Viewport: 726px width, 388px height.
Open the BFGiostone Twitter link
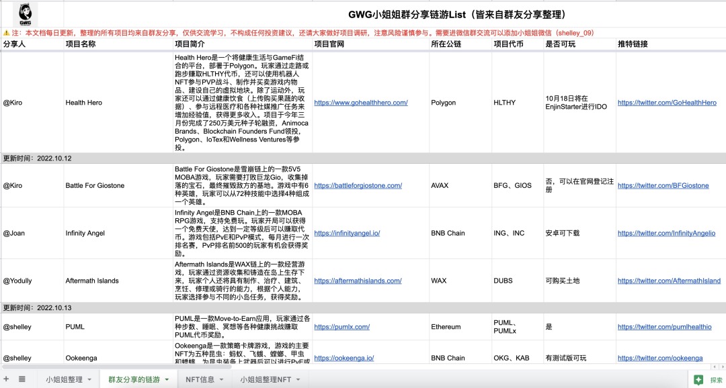click(x=663, y=185)
